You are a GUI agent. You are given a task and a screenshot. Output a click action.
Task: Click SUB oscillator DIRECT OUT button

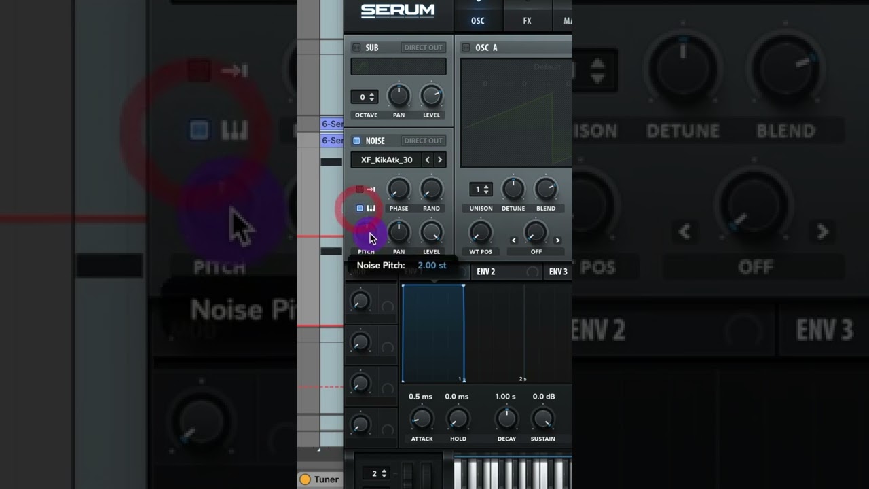click(423, 48)
